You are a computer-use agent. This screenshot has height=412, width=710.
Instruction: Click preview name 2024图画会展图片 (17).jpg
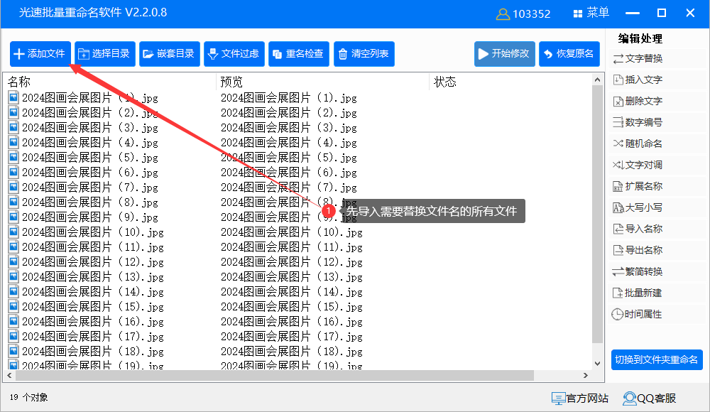click(x=292, y=337)
